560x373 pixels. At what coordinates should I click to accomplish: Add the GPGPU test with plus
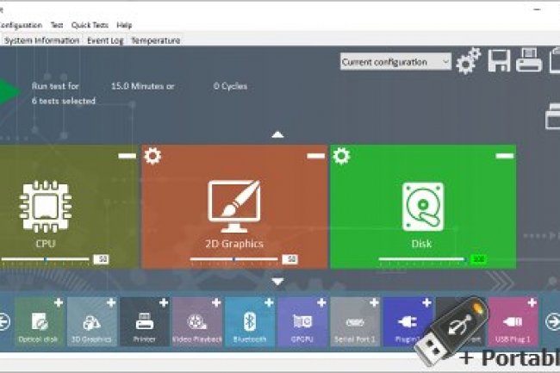pos(320,303)
